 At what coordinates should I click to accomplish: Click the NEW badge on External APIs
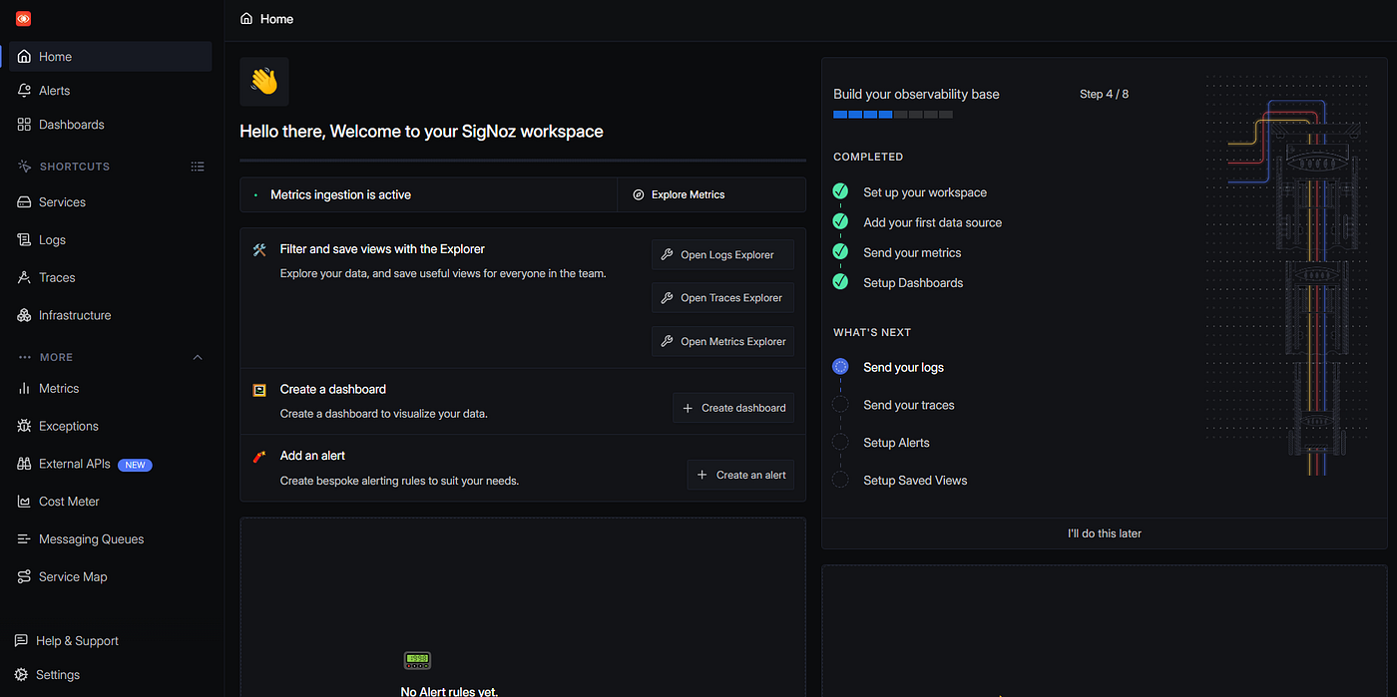pyautogui.click(x=135, y=465)
